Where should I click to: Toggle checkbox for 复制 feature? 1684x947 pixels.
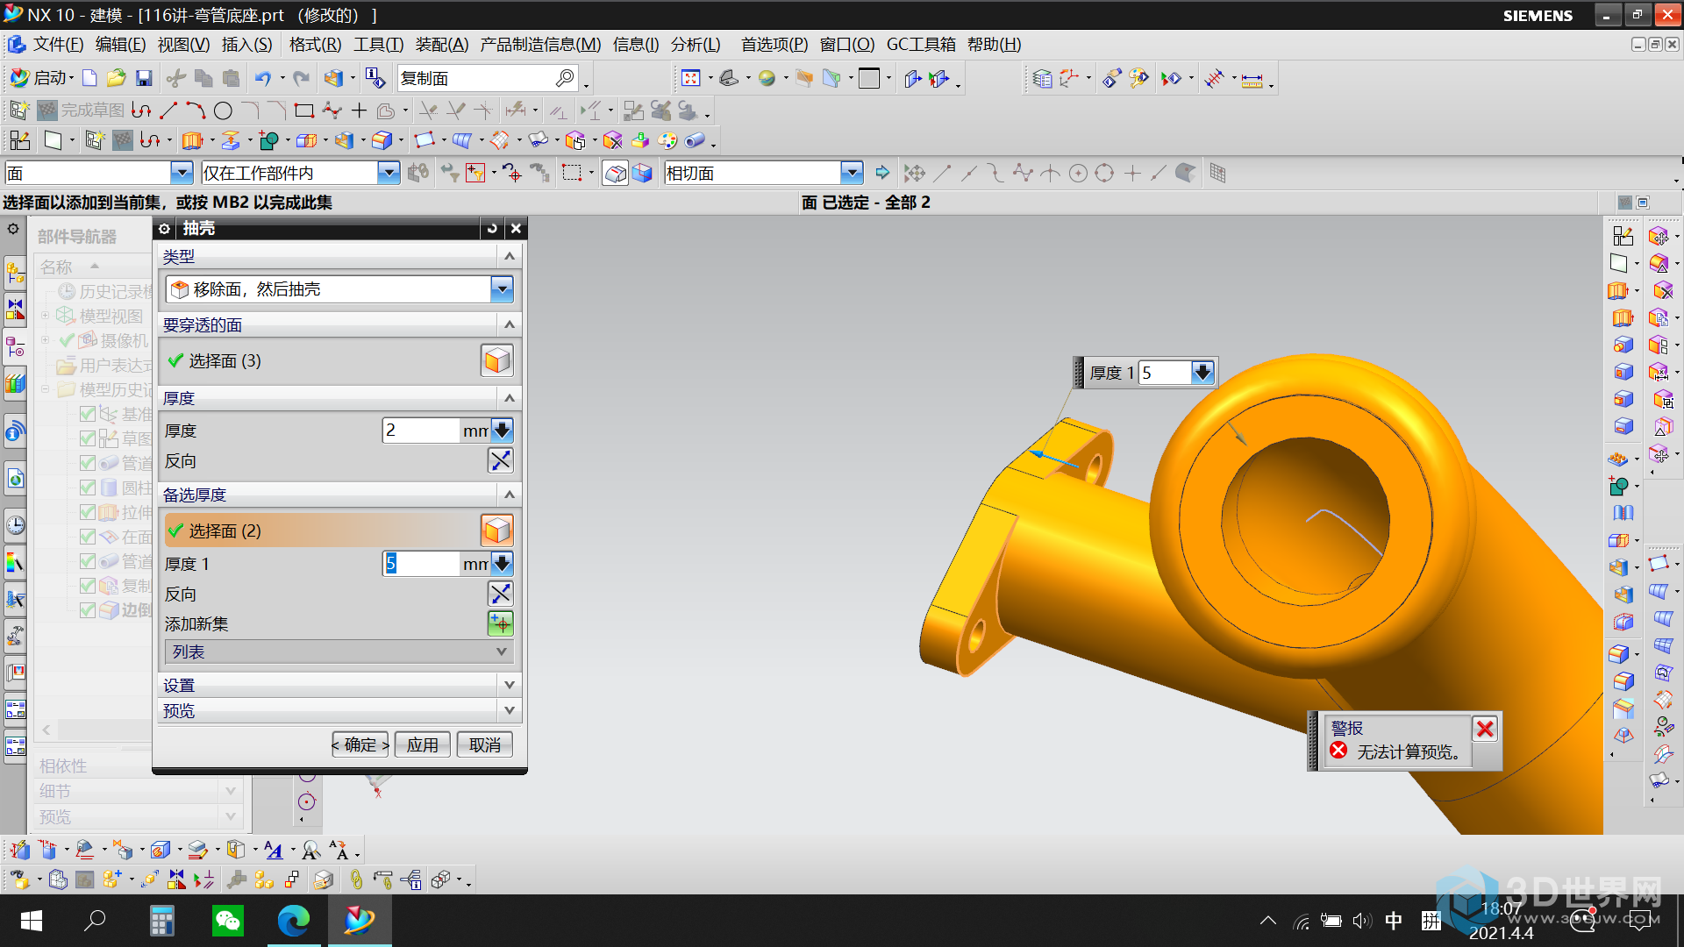click(x=88, y=586)
